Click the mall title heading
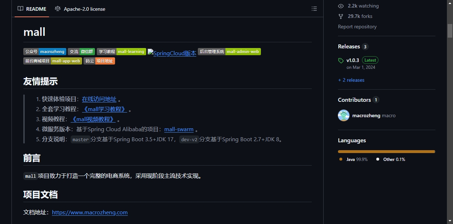The height and width of the screenshot is (224, 453). point(34,32)
